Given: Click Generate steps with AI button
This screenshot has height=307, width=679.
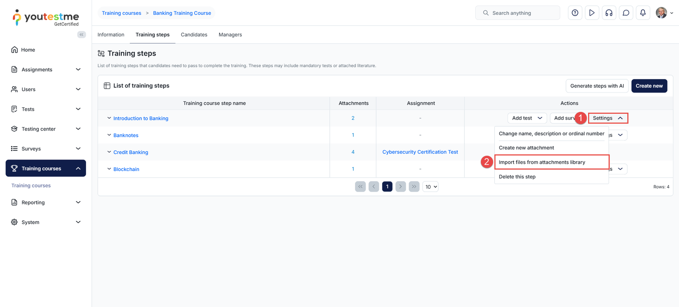Looking at the screenshot, I should tap(597, 86).
